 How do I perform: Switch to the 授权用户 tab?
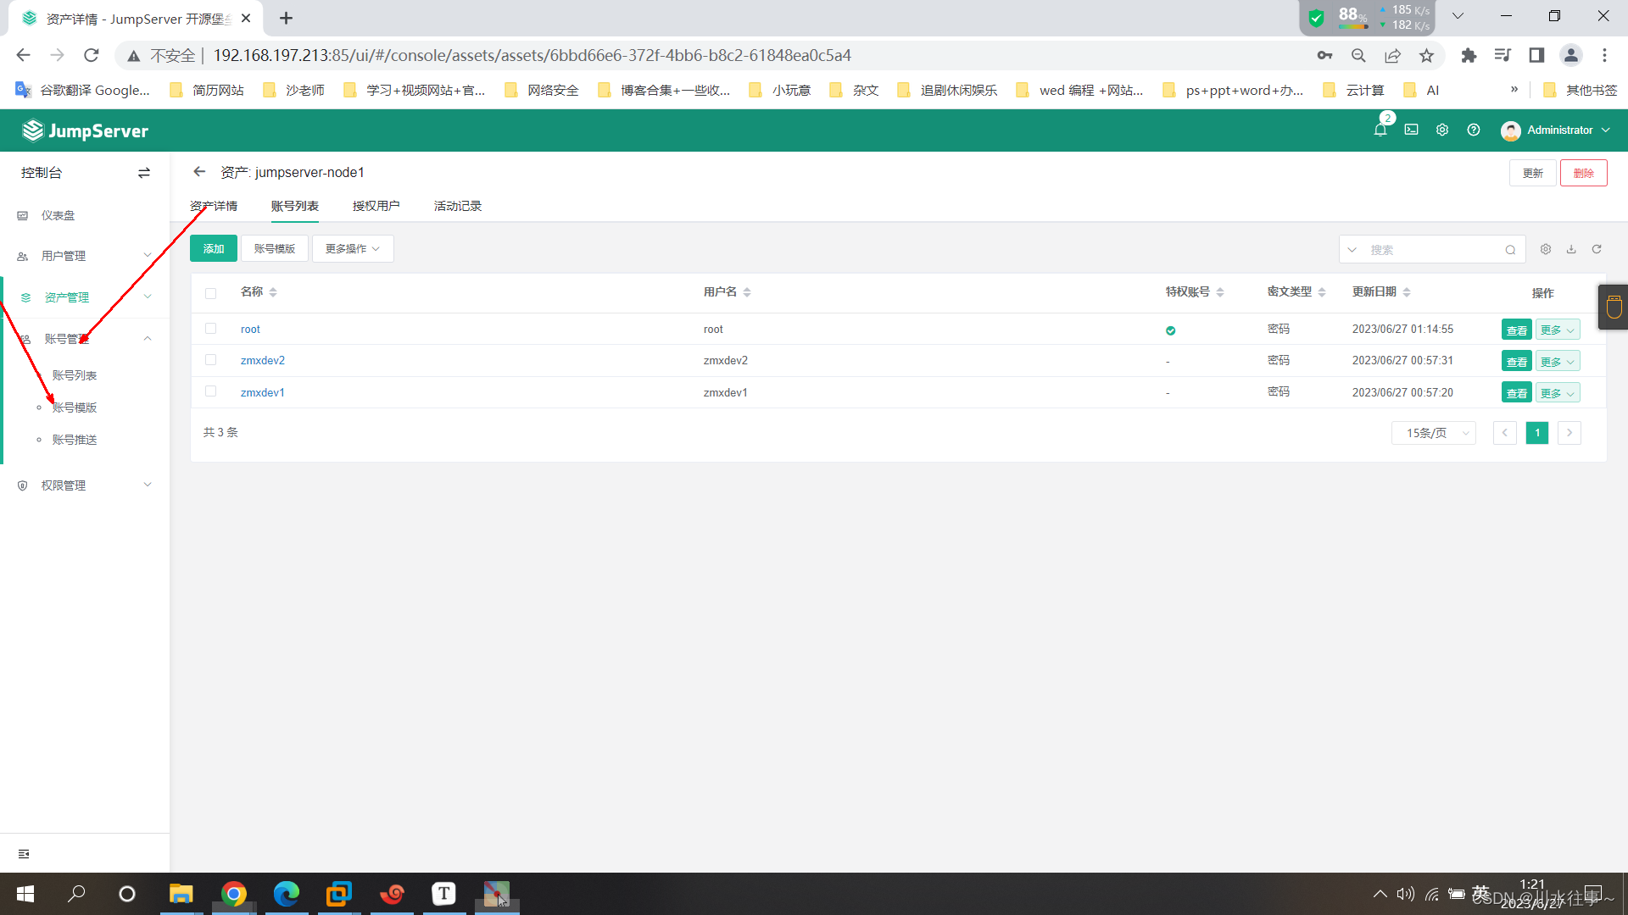coord(376,206)
